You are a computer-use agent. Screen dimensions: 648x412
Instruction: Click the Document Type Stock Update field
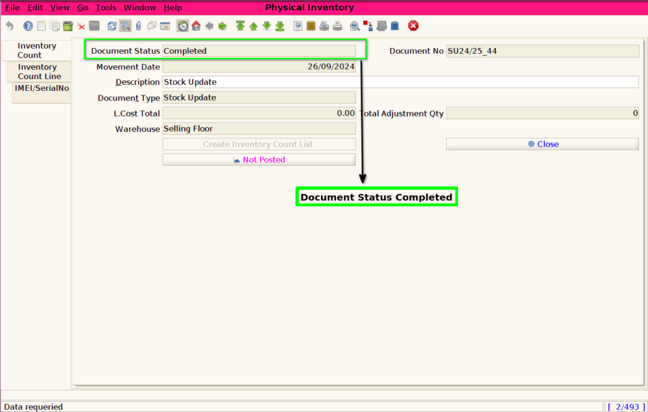[x=259, y=97]
